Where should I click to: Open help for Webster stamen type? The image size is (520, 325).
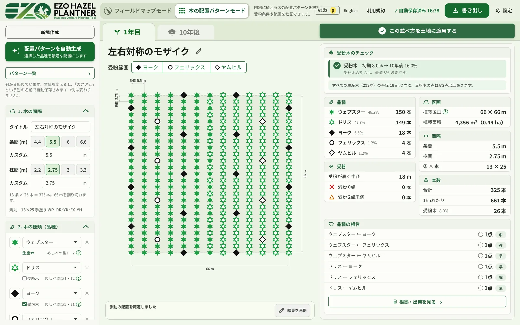79,253
